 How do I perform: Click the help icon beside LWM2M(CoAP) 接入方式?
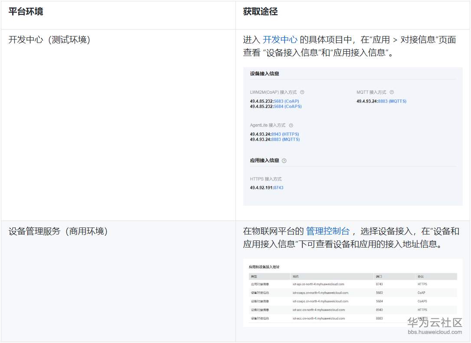point(302,92)
